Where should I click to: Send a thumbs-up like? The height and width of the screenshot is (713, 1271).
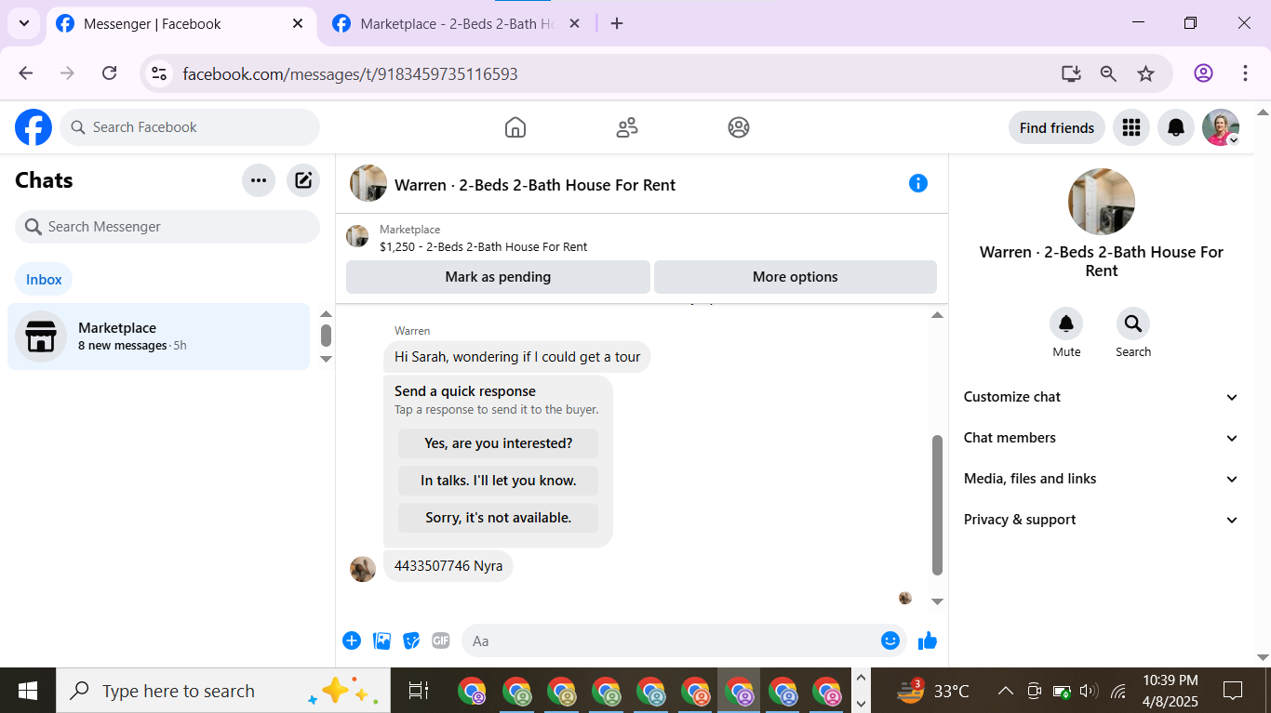pos(928,640)
